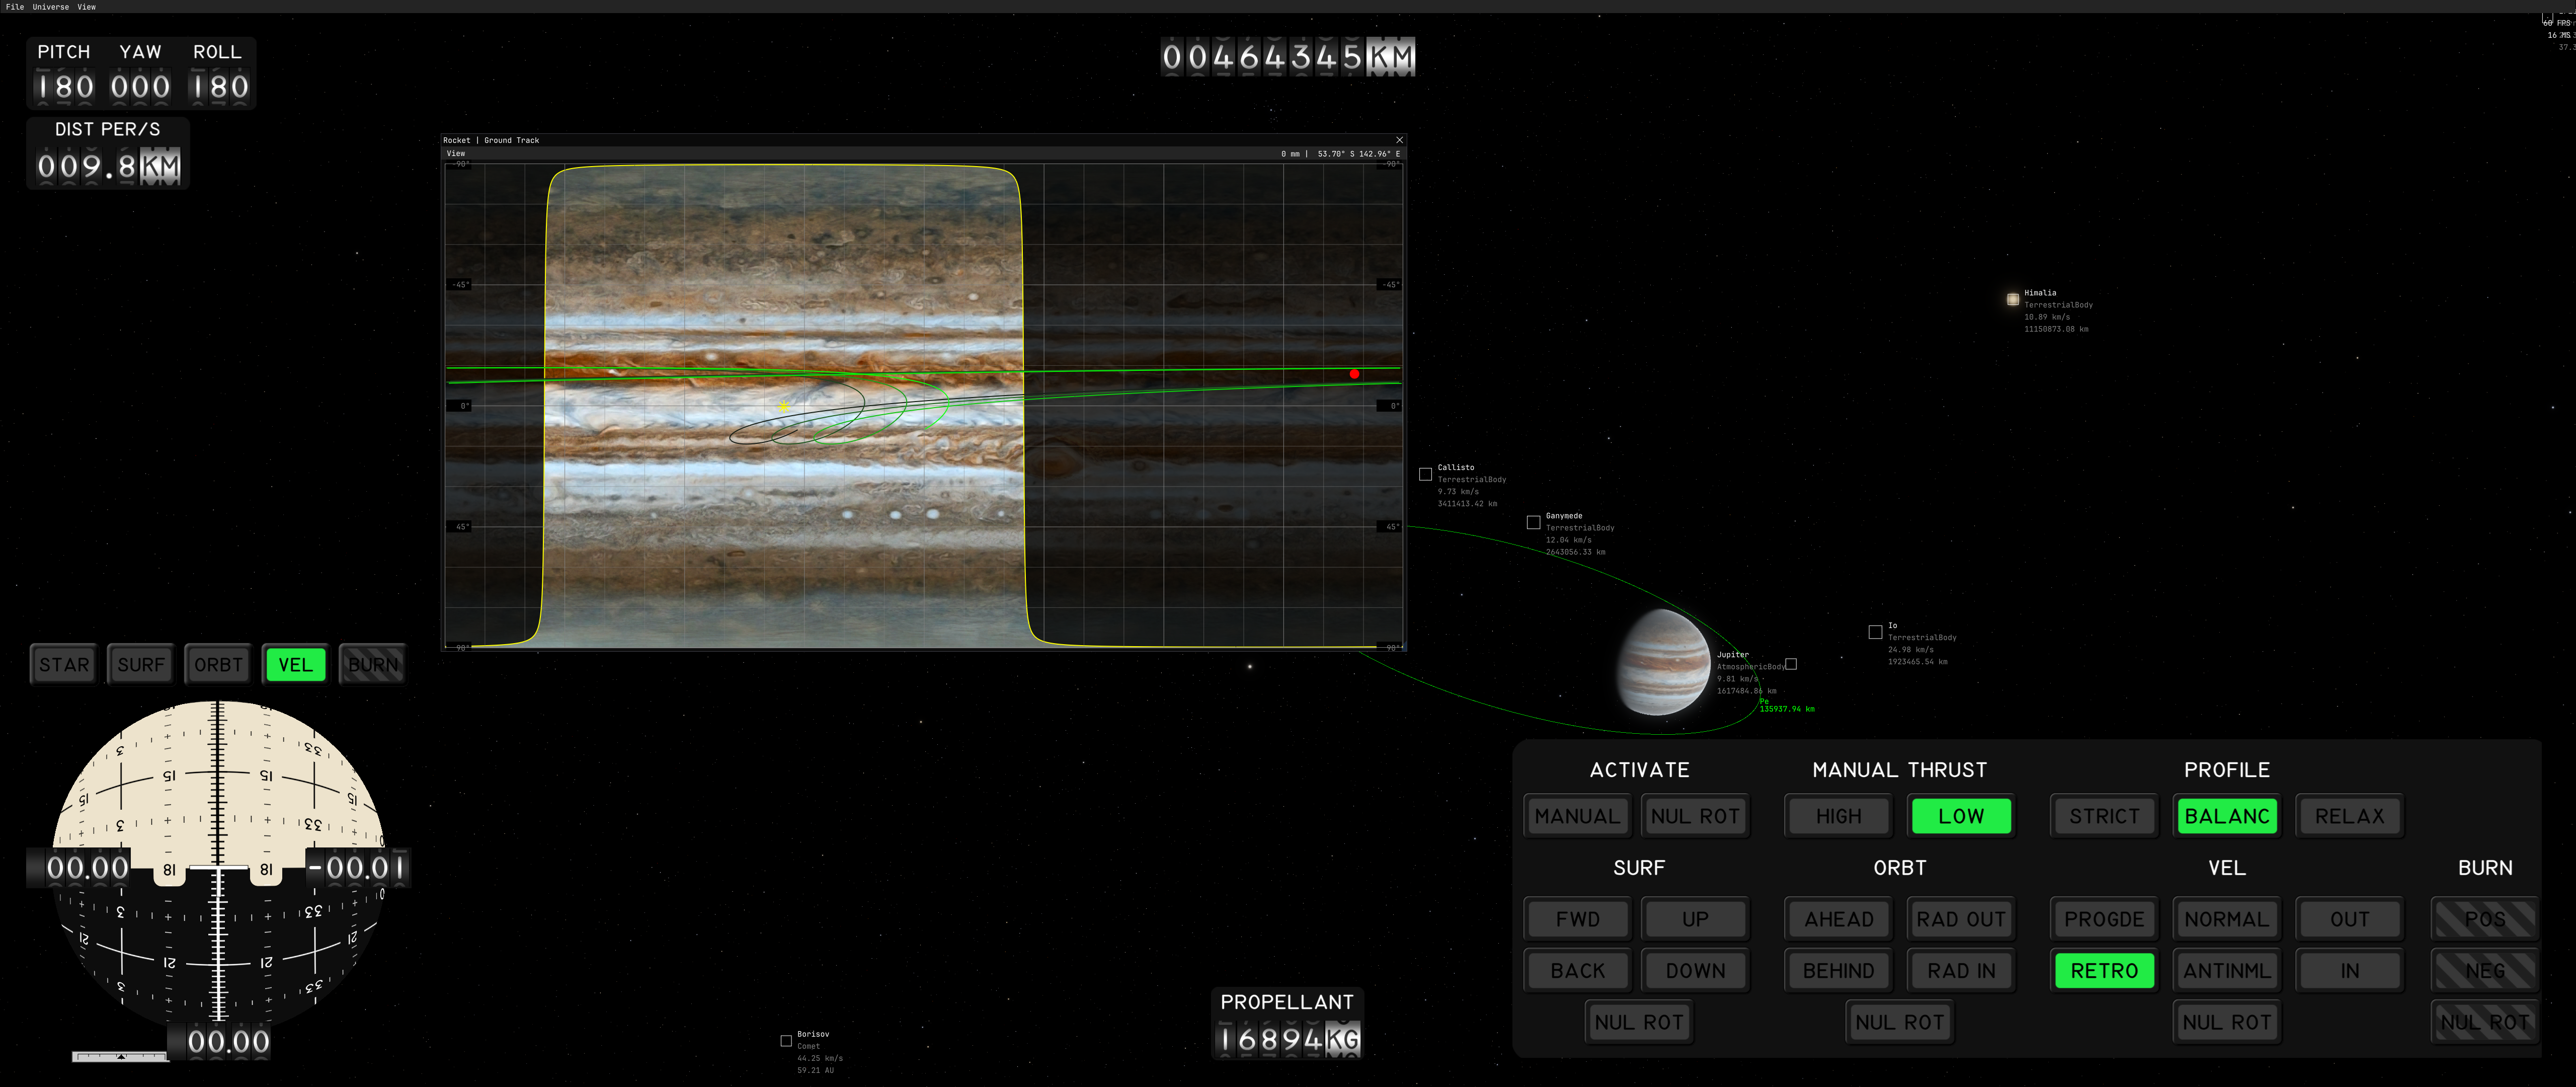The height and width of the screenshot is (1087, 2576).
Task: Click the PROPELLANT 16894 KG readout
Action: point(1288,1039)
